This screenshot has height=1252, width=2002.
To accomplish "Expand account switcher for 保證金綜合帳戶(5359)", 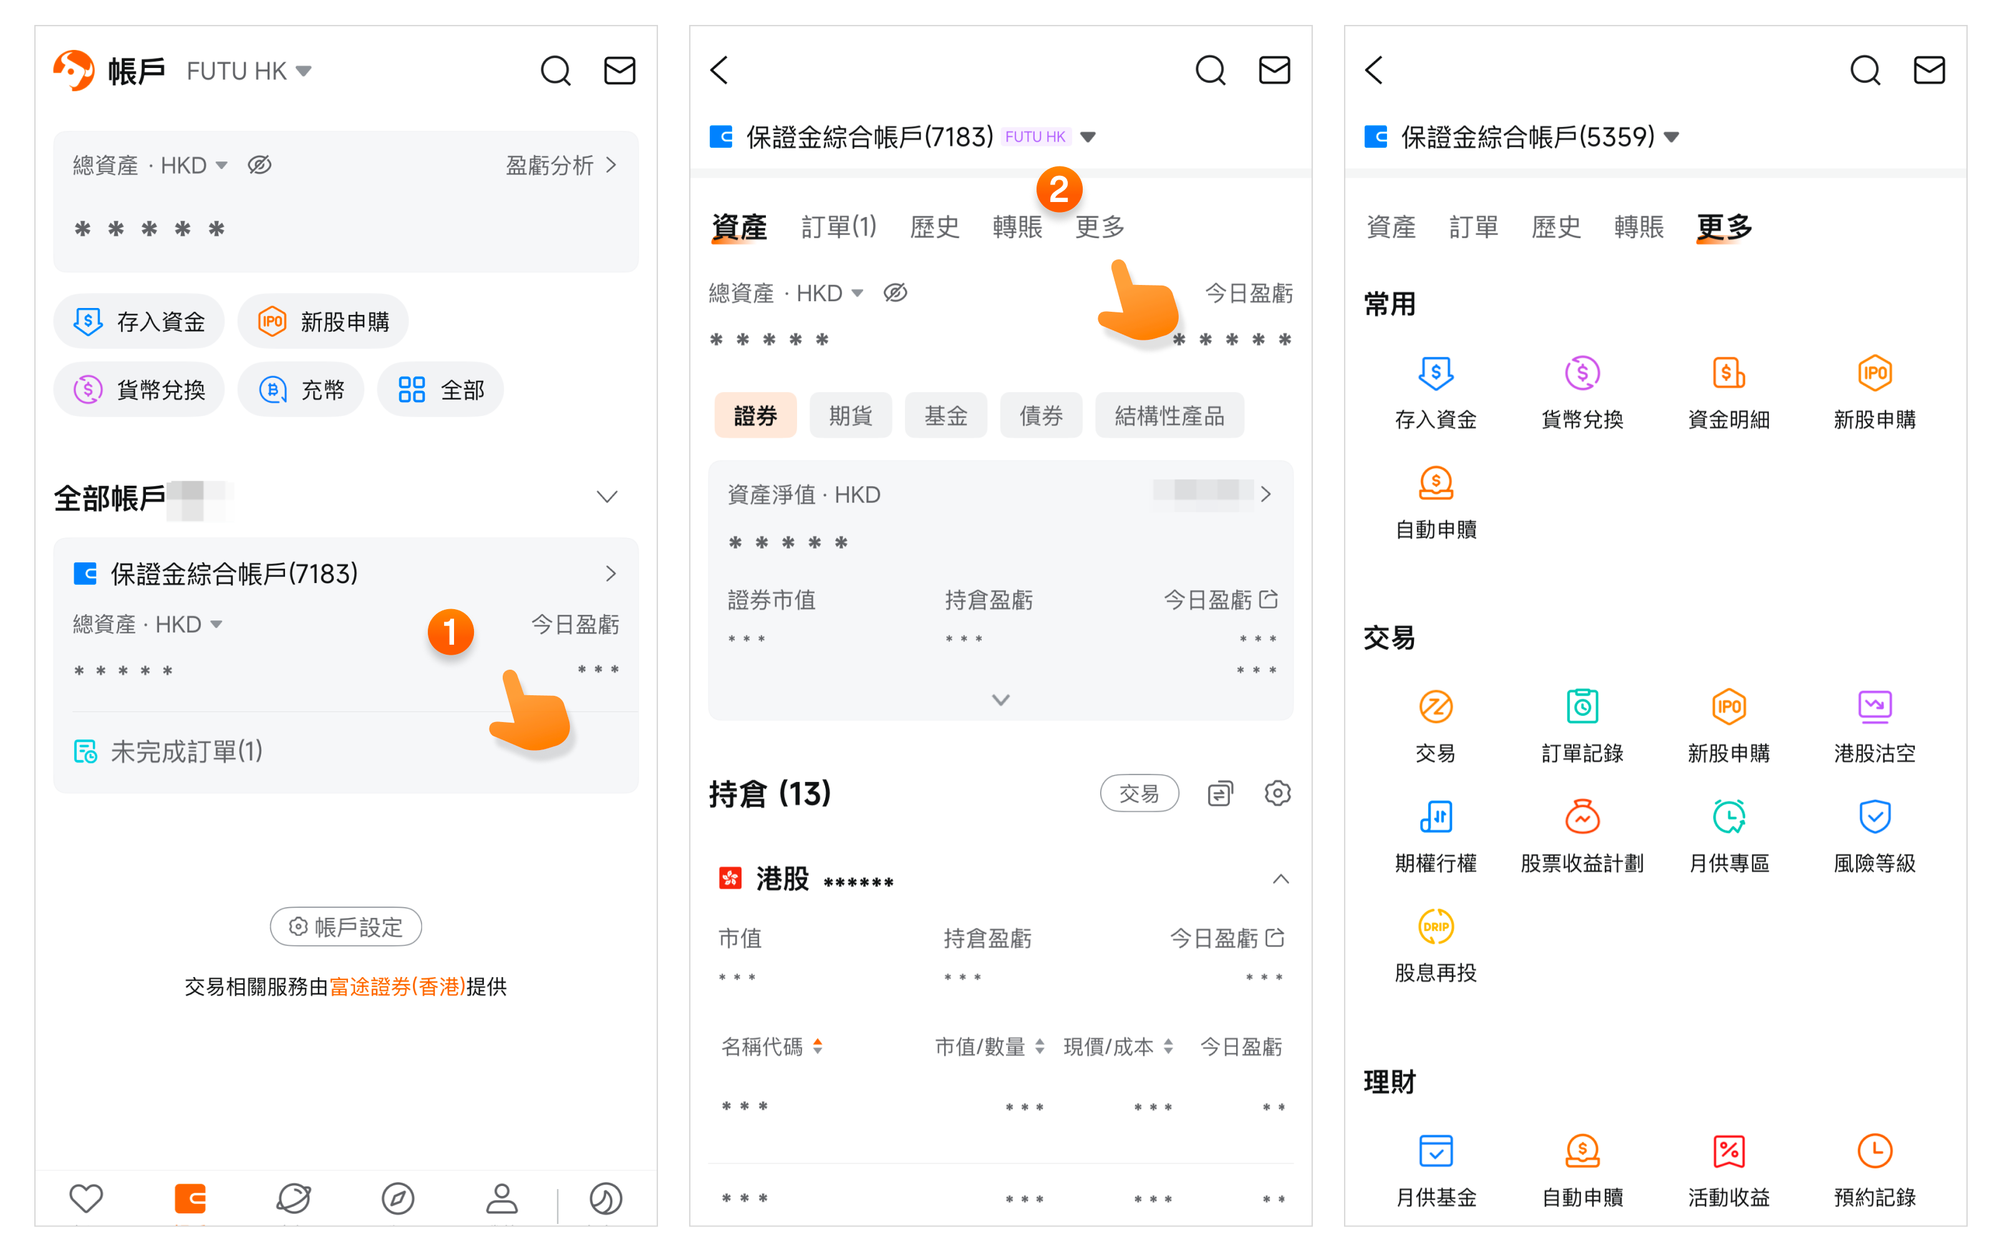I will (x=1671, y=137).
